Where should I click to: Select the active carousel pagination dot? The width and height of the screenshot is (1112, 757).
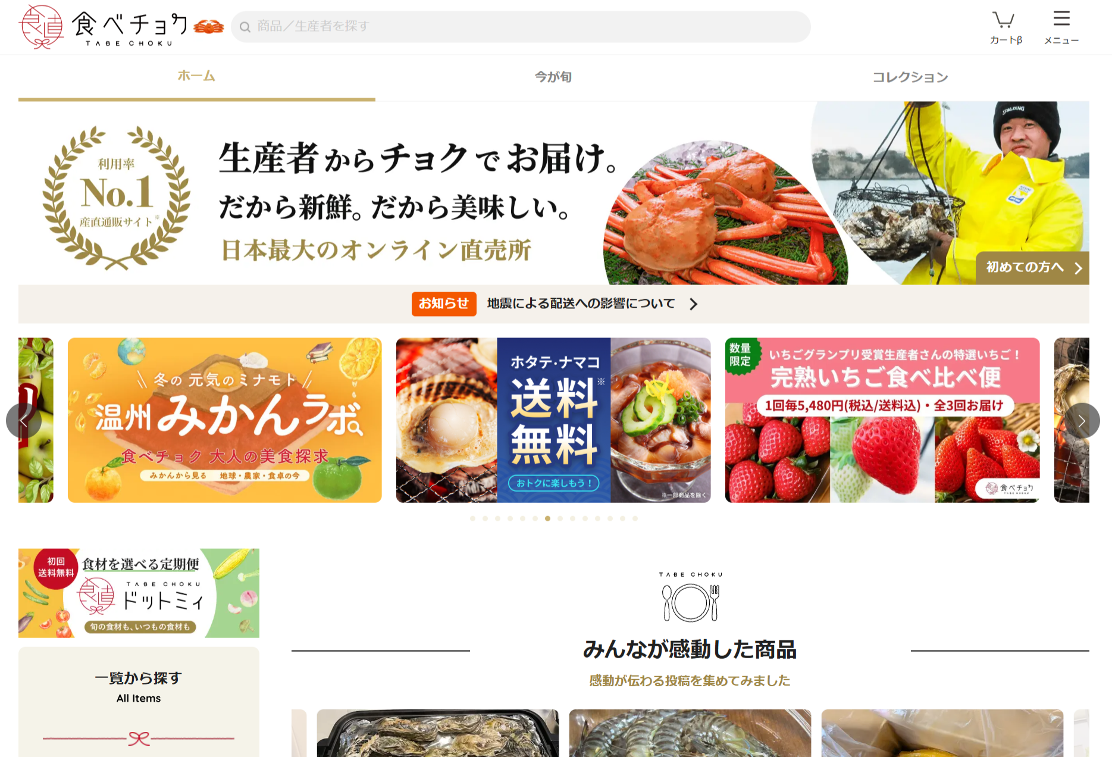(547, 518)
